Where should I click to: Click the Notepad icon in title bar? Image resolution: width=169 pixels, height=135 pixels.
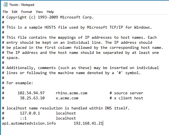coord(5,5)
